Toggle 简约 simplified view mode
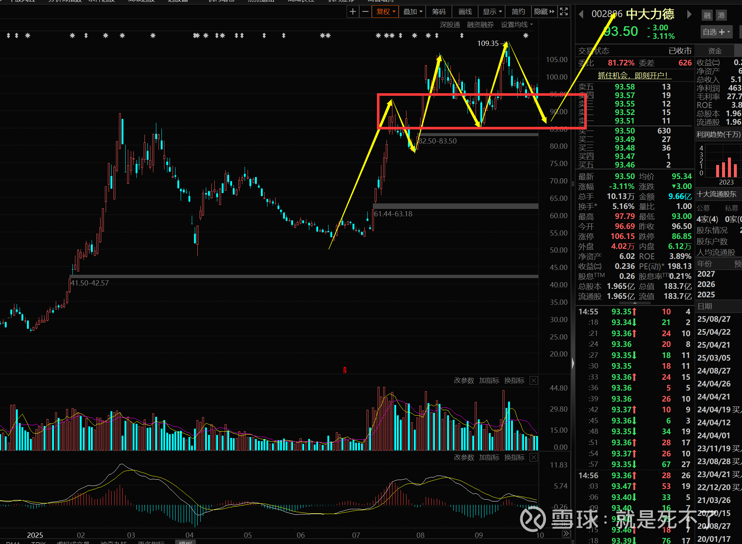The image size is (742, 544). [x=518, y=12]
